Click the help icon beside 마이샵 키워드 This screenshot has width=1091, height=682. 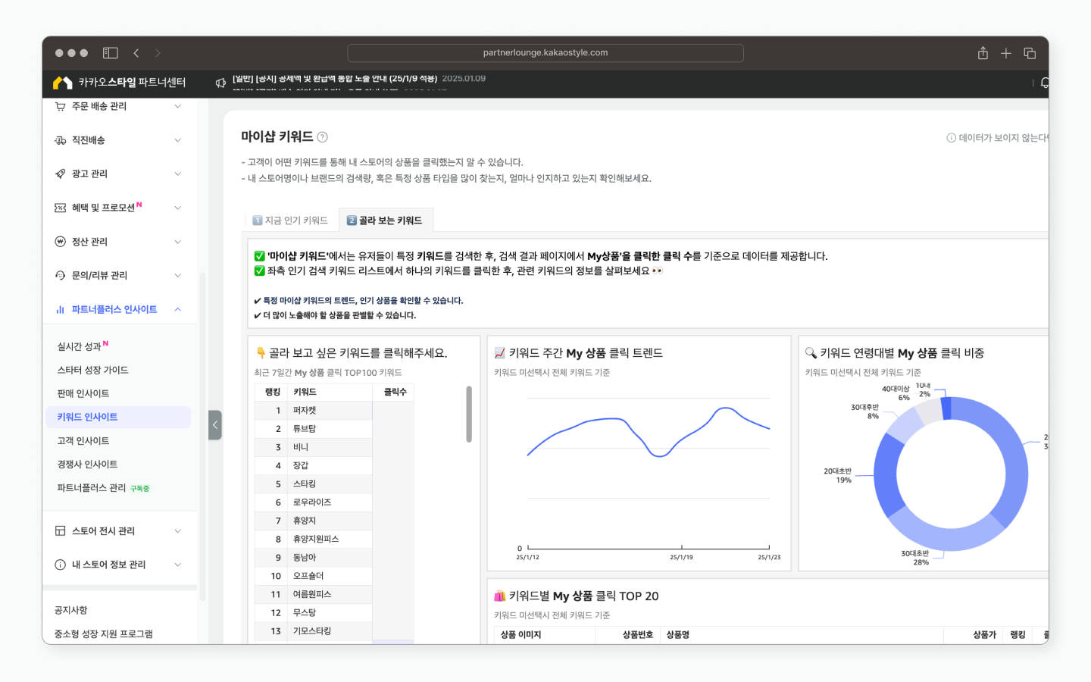[322, 137]
